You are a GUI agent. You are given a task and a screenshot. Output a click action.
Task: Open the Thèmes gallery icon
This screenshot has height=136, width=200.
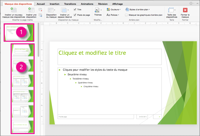pos(98,11)
